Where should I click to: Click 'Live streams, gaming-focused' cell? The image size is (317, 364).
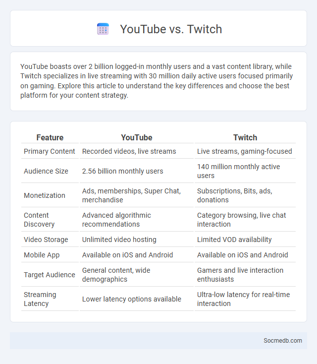(x=245, y=151)
